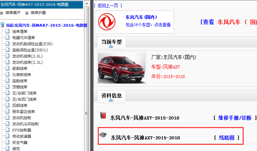Open the 前部线束 entry
This screenshot has height=151, width=257.
pos(20,68)
